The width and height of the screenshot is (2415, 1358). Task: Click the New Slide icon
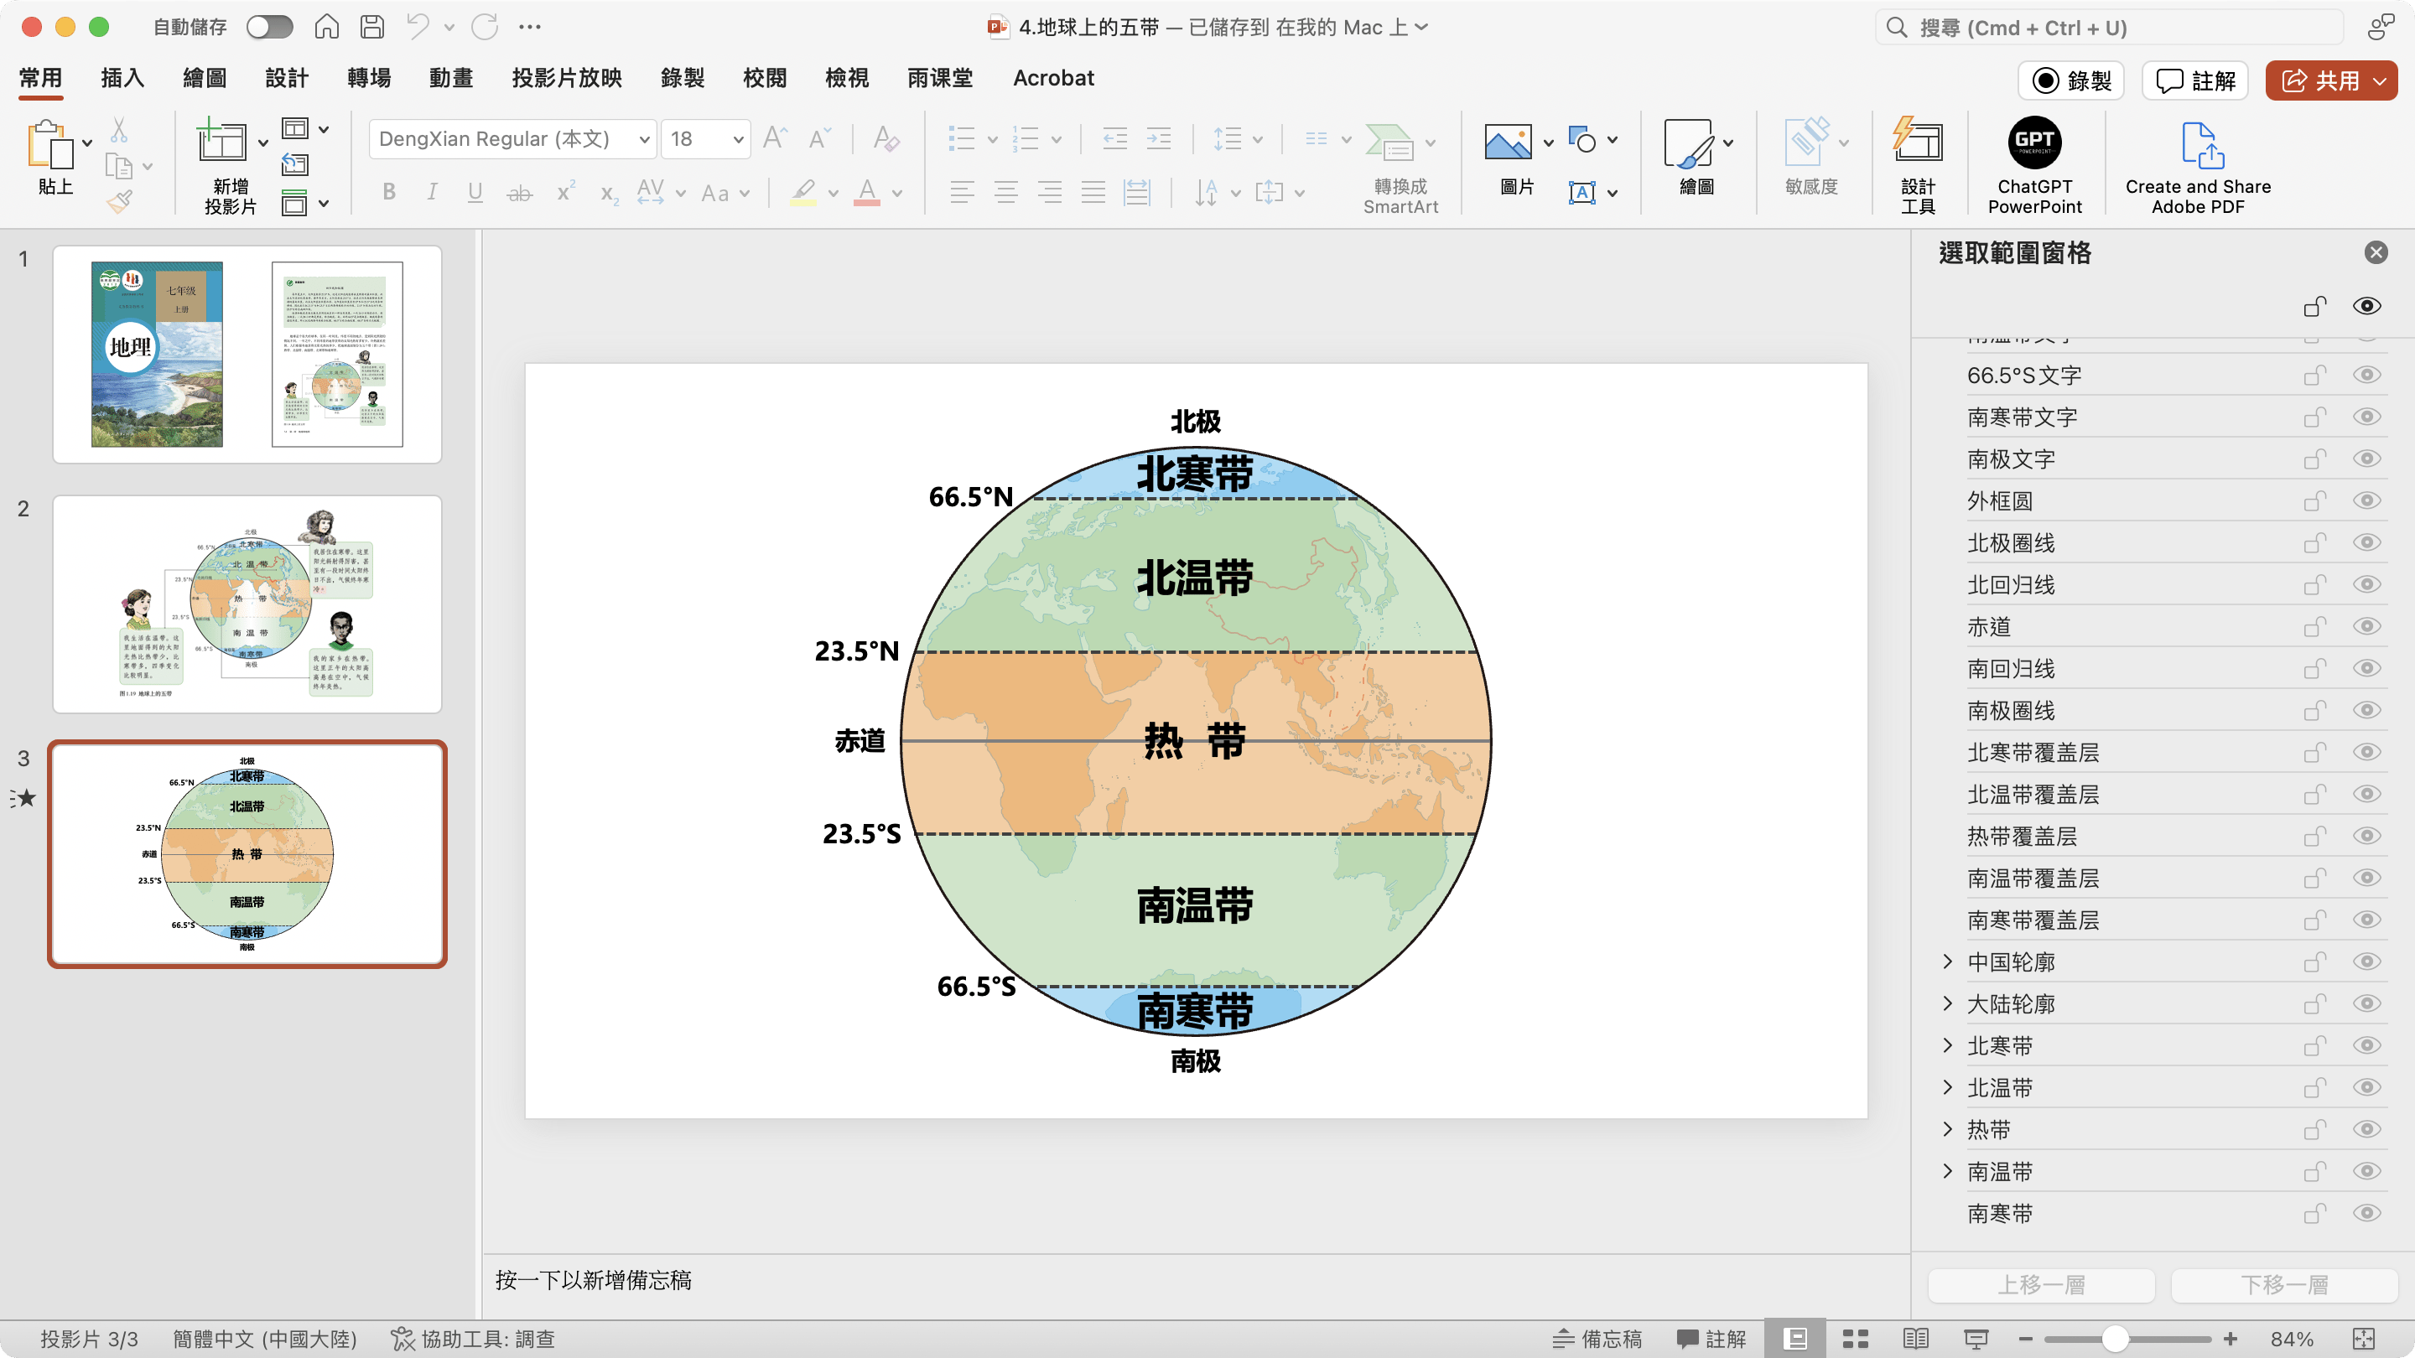[x=221, y=143]
